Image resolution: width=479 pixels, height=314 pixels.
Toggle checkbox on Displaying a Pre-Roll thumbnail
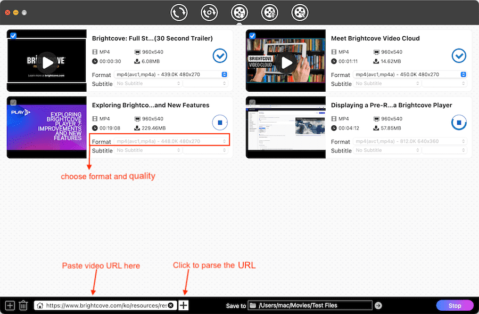252,102
